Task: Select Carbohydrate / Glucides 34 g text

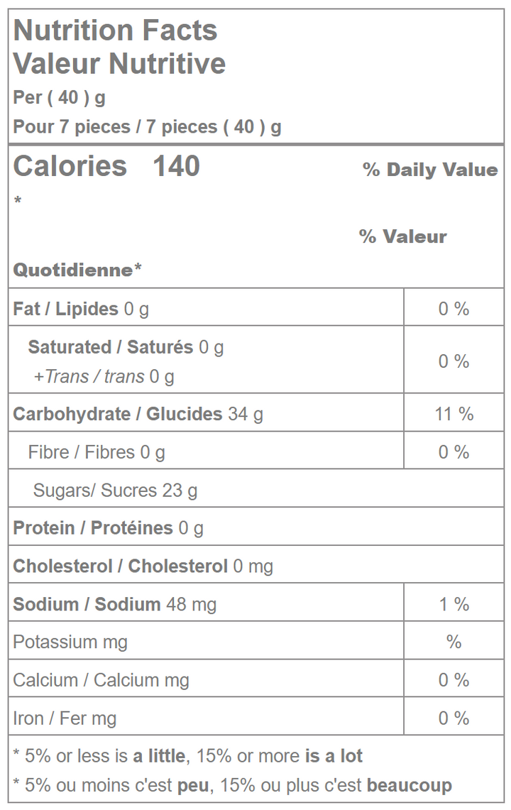Action: [x=138, y=414]
